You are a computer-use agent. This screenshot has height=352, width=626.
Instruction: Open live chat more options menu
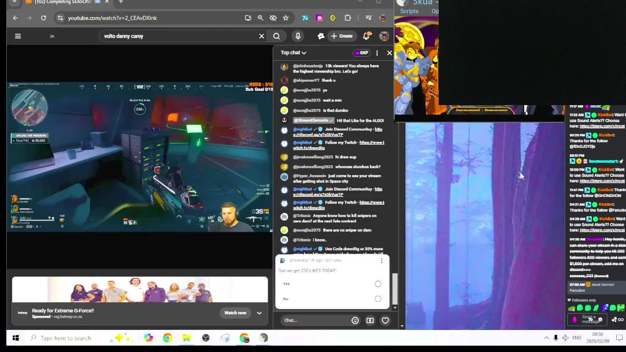coord(377,53)
